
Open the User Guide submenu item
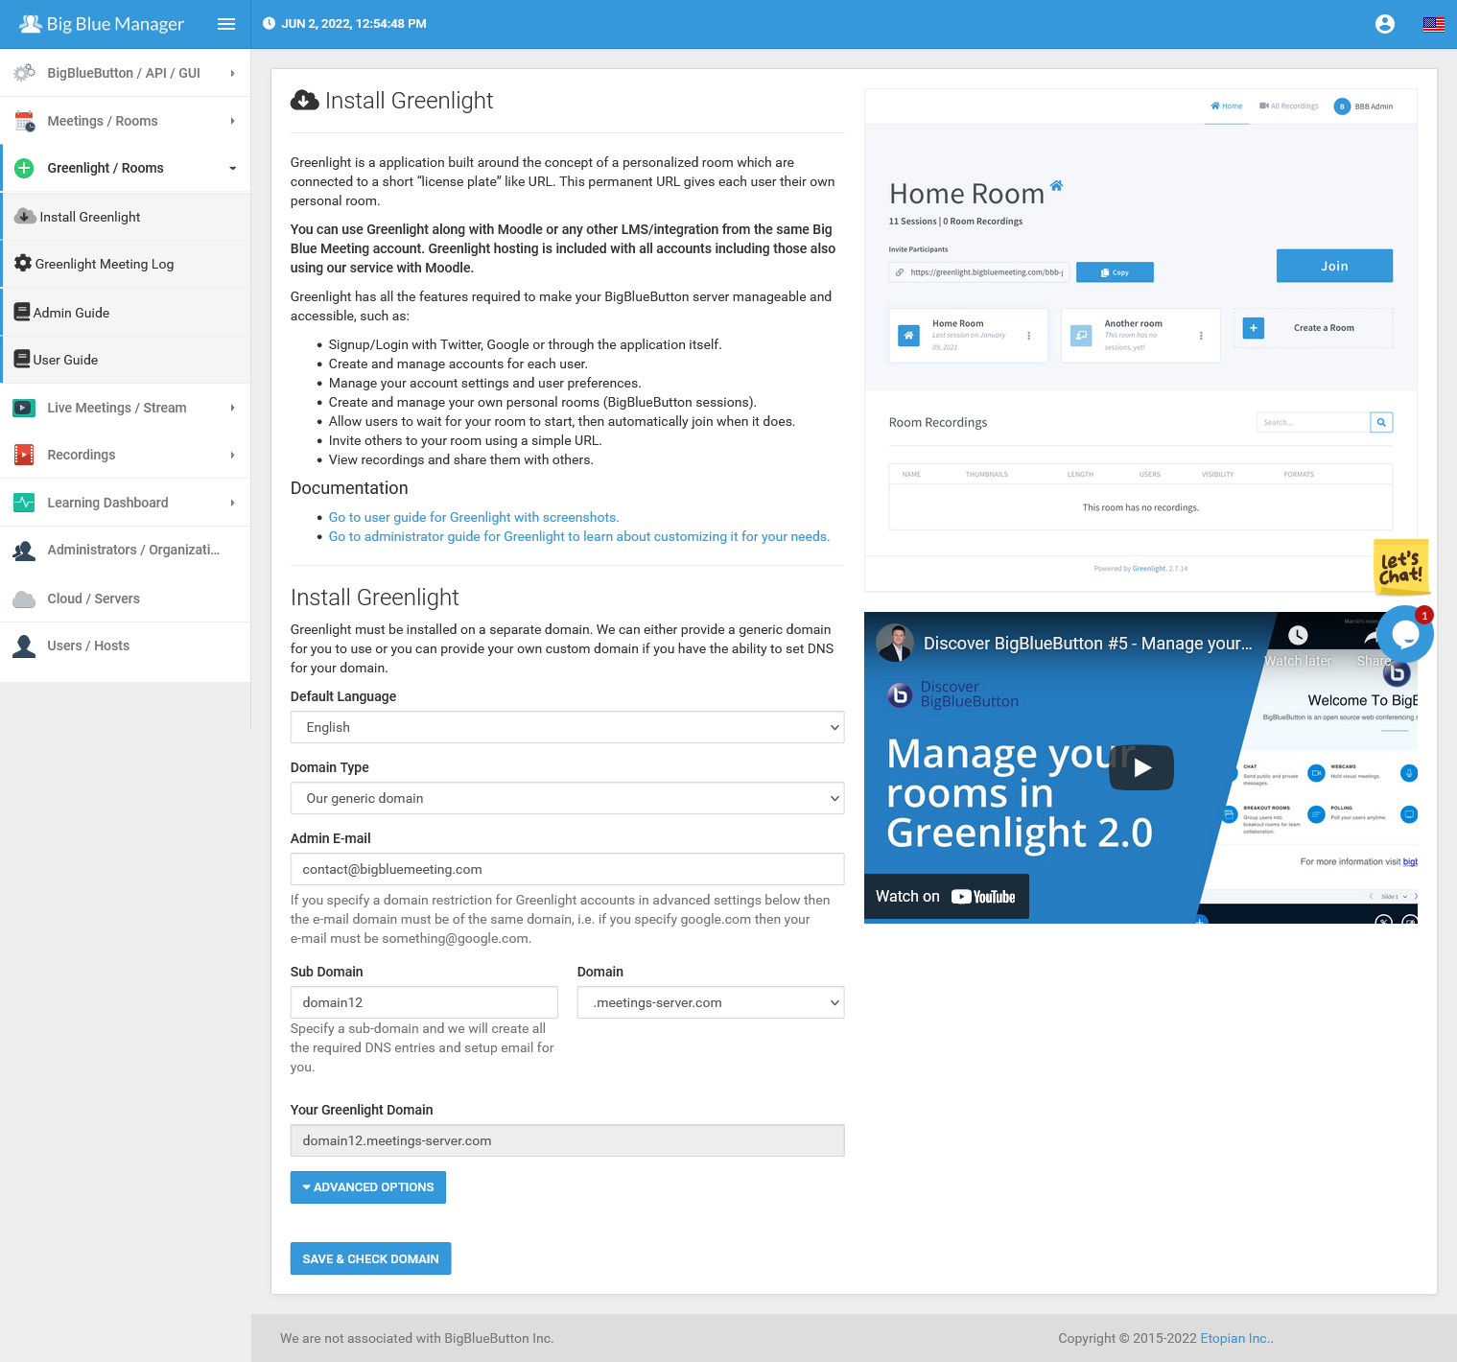(x=127, y=360)
